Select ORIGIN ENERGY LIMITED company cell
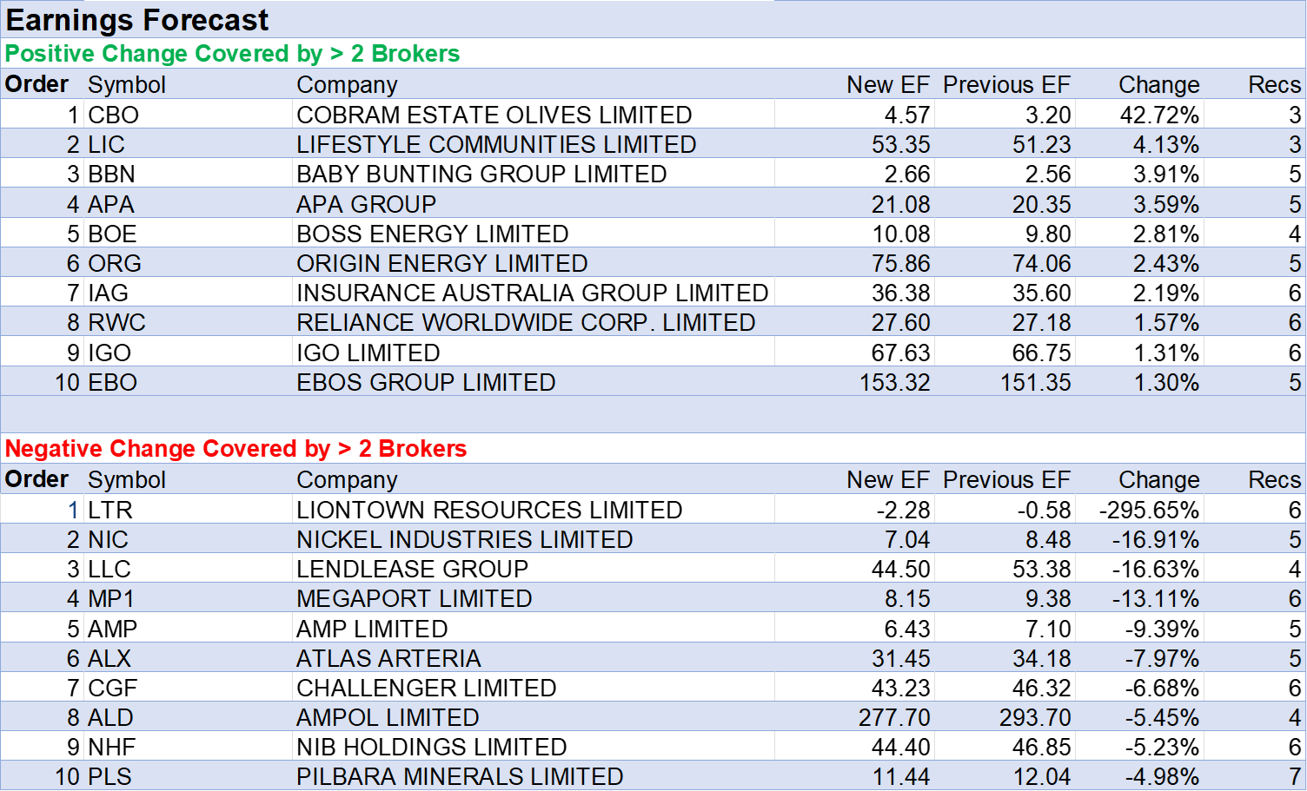This screenshot has height=791, width=1307. pyautogui.click(x=441, y=264)
